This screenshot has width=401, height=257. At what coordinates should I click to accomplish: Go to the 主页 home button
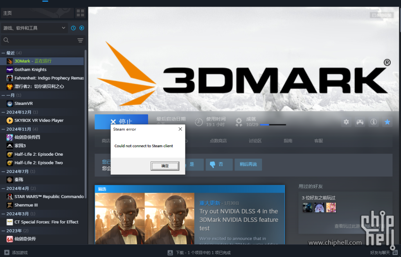[37, 13]
